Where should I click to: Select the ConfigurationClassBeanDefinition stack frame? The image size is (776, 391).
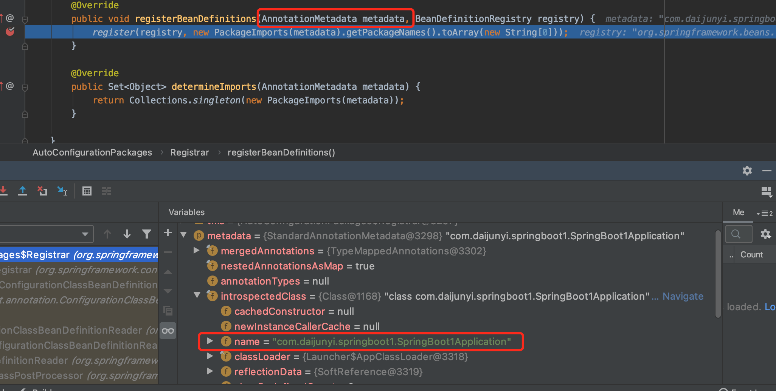click(x=79, y=285)
